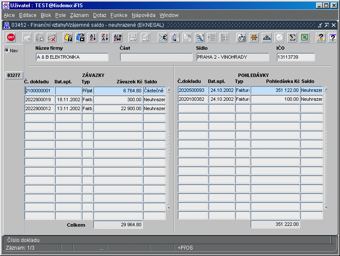Open the Záznam menu
340x256 pixels.
click(x=79, y=15)
